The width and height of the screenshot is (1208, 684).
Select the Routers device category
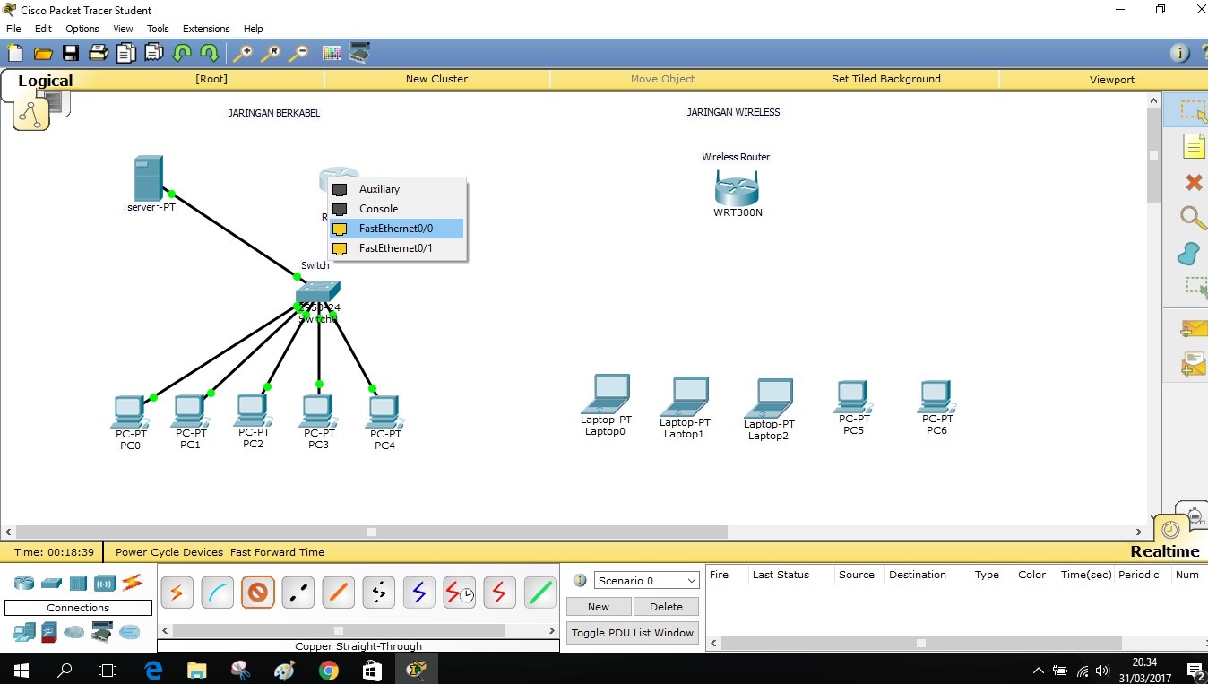pyautogui.click(x=24, y=584)
